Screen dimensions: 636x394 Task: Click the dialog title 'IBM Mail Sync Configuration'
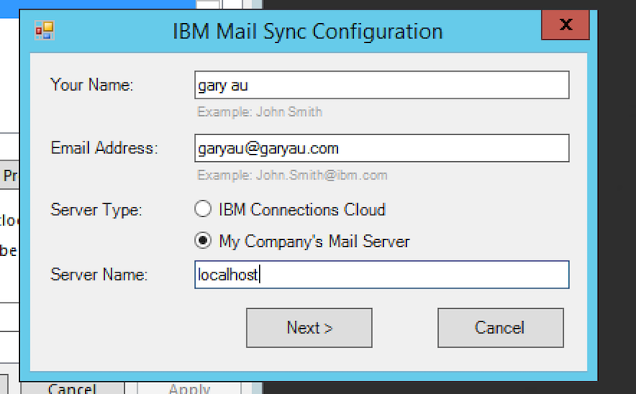(x=308, y=31)
